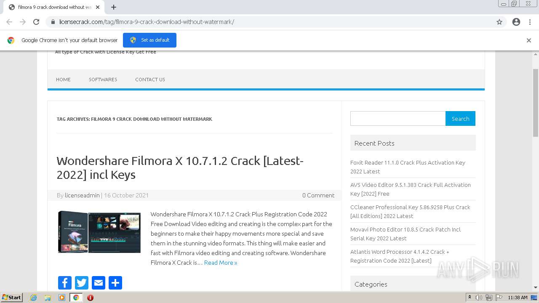Open the Filmora post thumbnail image
The height and width of the screenshot is (303, 539).
pos(99,232)
